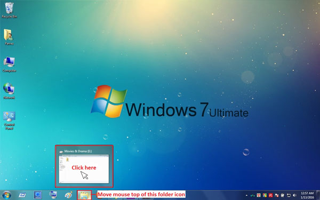The image size is (320, 200).
Task: Select the Parvez user folder icon
Action: tap(9, 37)
